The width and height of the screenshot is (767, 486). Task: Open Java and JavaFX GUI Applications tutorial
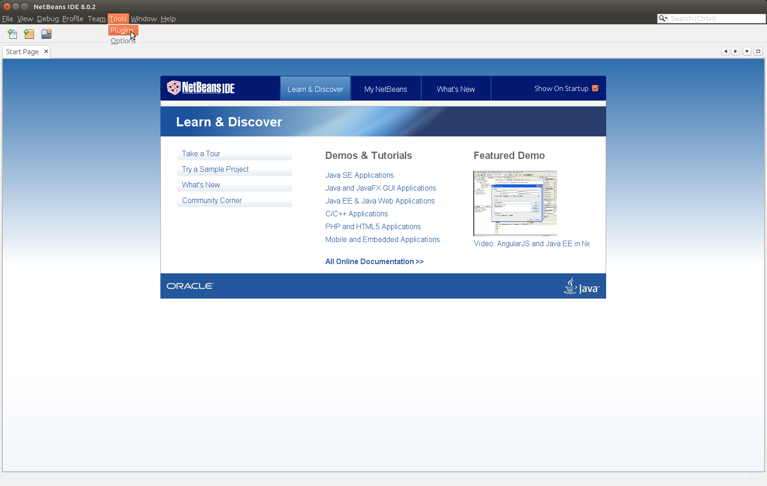click(x=381, y=188)
